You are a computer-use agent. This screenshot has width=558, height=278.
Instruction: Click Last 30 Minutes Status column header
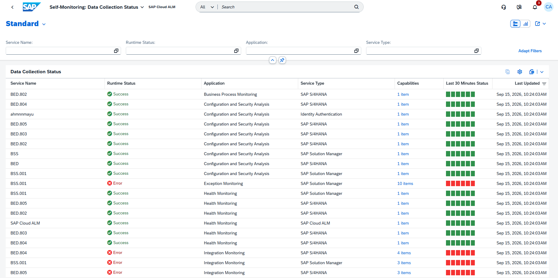468,83
